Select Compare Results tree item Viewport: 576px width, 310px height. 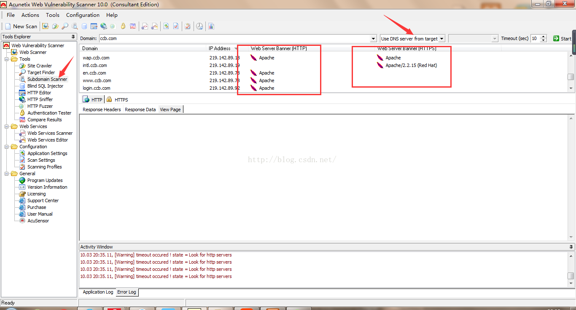pyautogui.click(x=45, y=120)
